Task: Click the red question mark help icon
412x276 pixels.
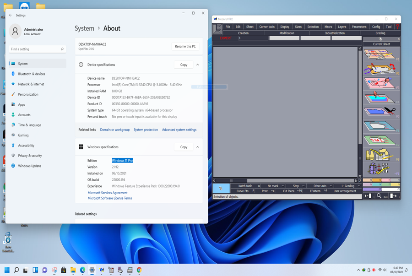Action: tap(397, 27)
